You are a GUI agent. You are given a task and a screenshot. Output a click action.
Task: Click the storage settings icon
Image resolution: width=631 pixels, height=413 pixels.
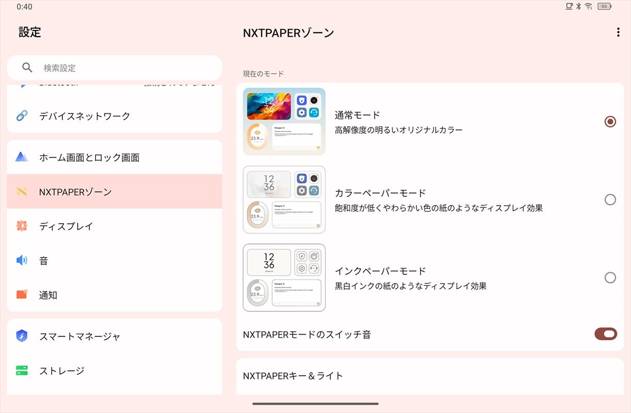[22, 370]
